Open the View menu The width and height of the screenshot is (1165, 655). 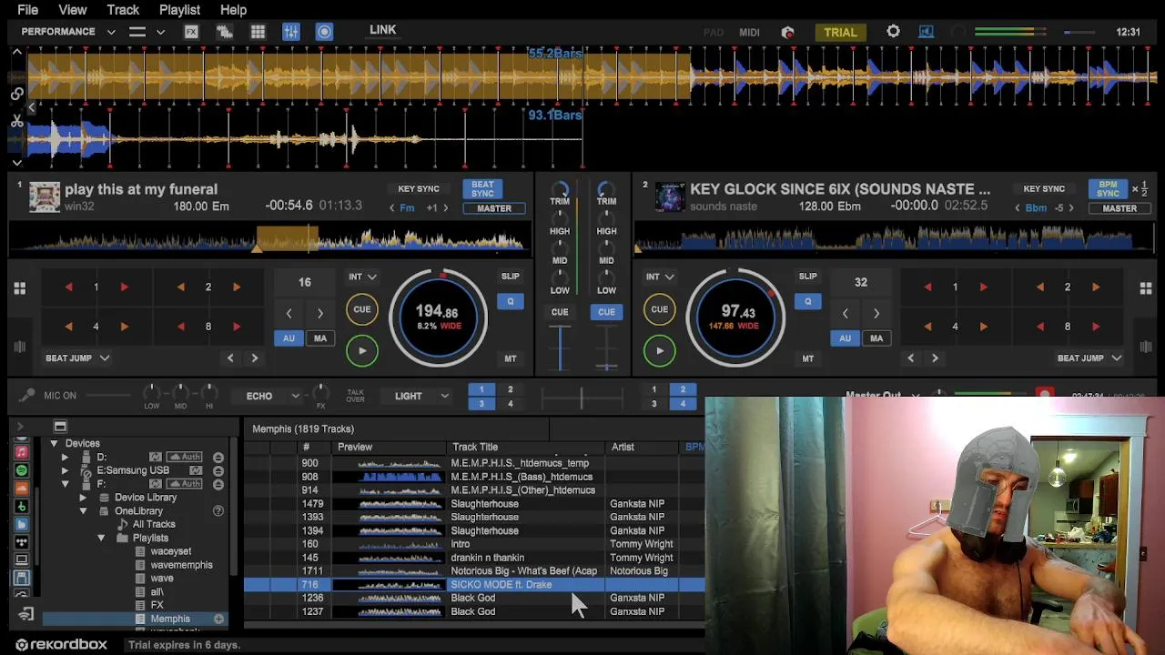point(73,10)
